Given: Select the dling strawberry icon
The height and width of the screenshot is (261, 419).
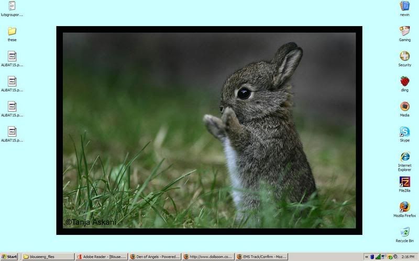Looking at the screenshot, I should pyautogui.click(x=404, y=81).
